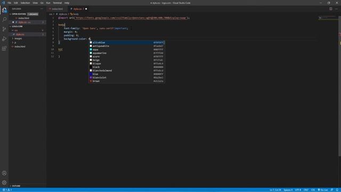Choose blueviolet suggestion

pyautogui.click(x=127, y=77)
